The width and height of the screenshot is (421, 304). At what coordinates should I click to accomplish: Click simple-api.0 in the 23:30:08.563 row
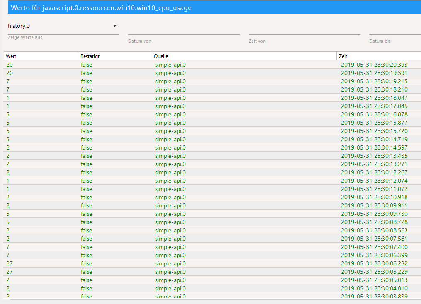[170, 231]
